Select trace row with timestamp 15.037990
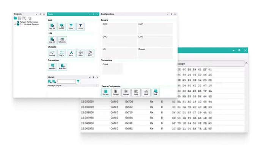Viewport: 258px width, 145px height. (162, 118)
